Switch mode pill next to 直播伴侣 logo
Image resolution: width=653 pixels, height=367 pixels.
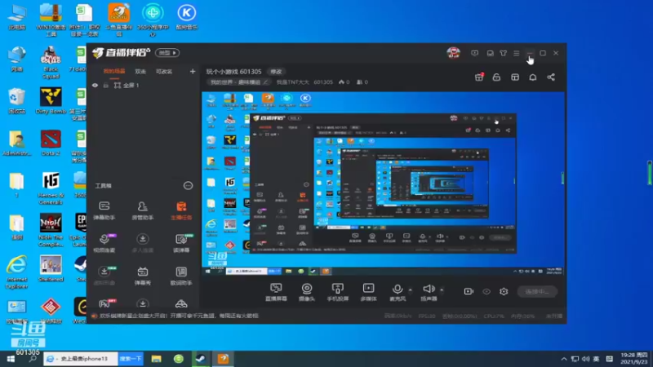[167, 53]
